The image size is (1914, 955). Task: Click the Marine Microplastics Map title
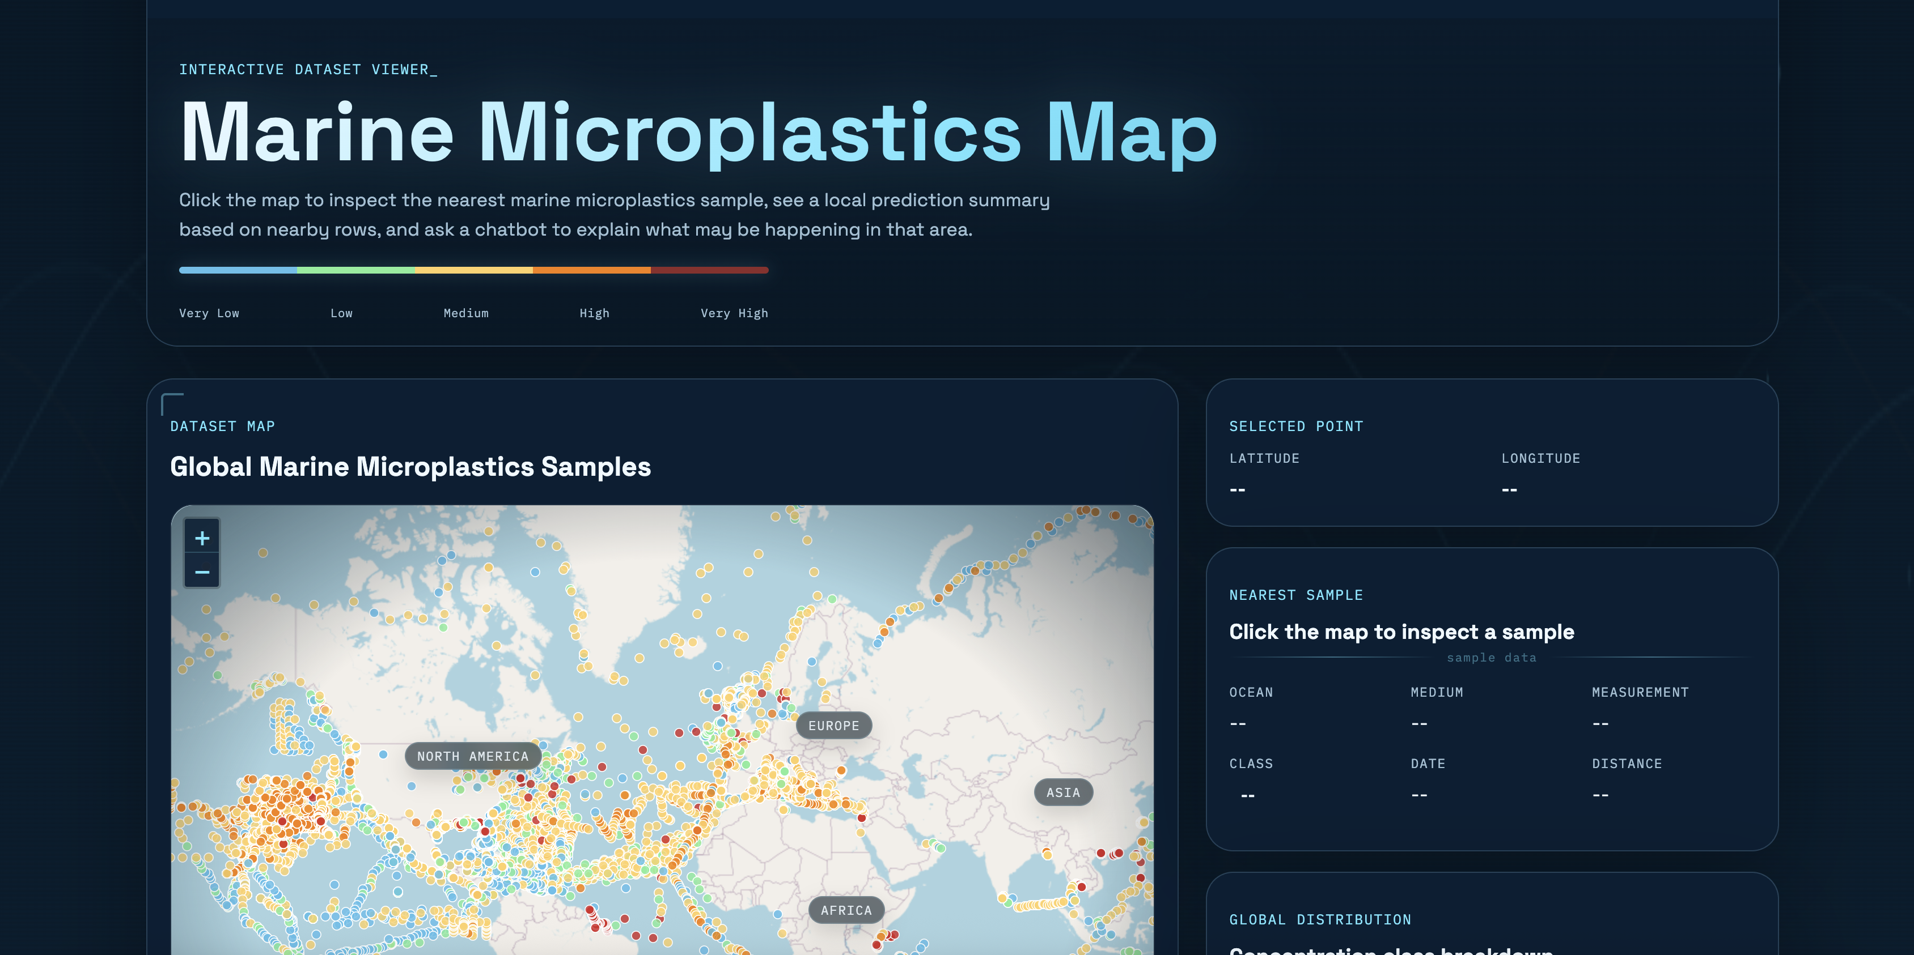click(x=698, y=132)
